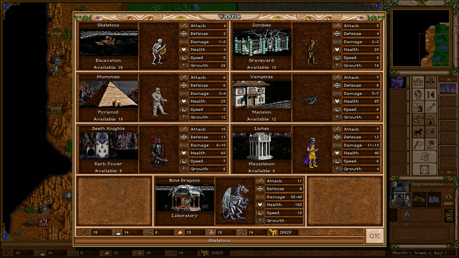Click the horse hero movement icon

(x=418, y=132)
